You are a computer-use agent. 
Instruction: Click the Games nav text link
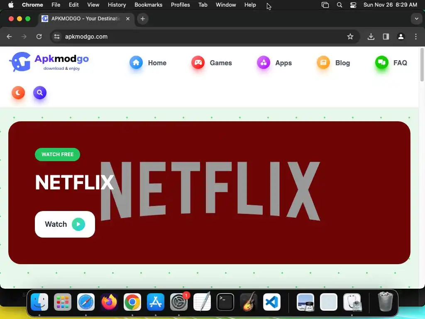coord(221,63)
